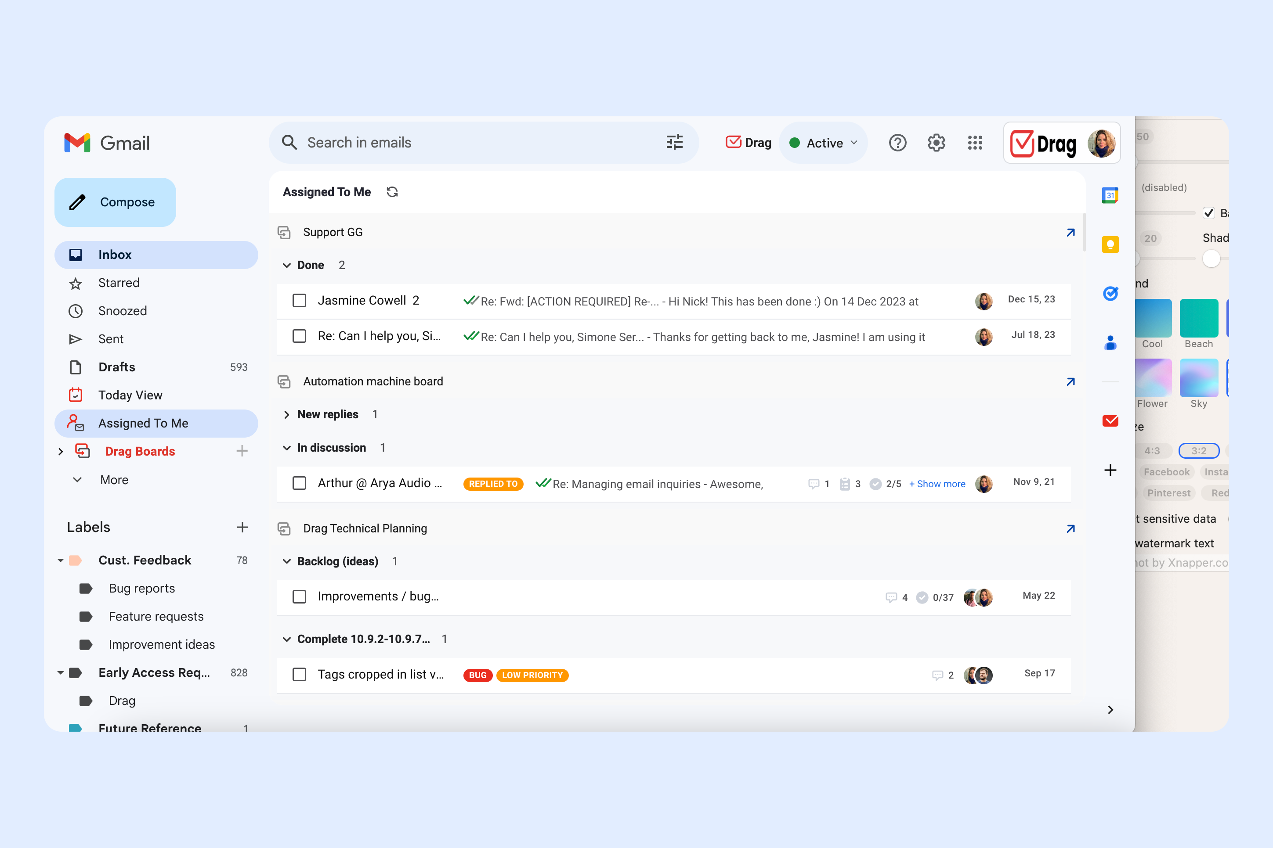Click notes icon on Arthur email row
1273x848 pixels.
point(844,484)
